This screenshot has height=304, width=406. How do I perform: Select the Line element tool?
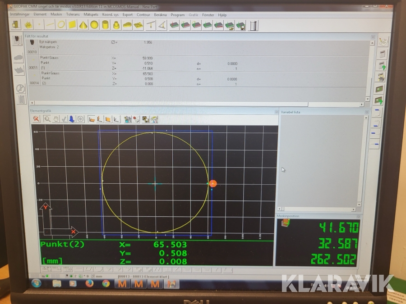coord(50,25)
